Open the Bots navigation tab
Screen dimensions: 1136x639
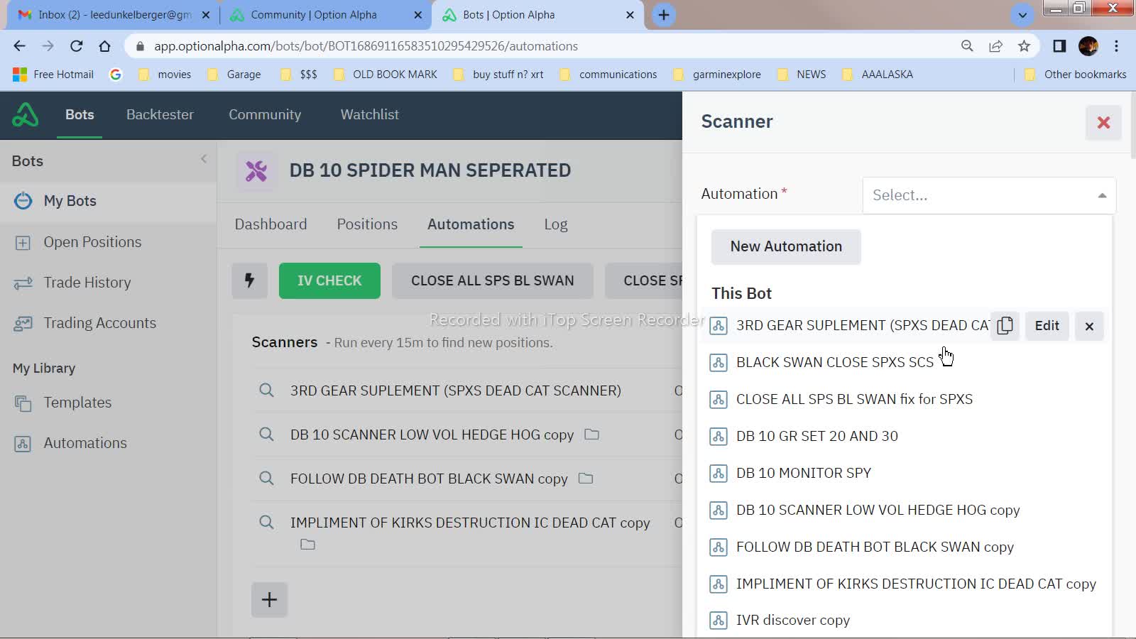(x=80, y=114)
